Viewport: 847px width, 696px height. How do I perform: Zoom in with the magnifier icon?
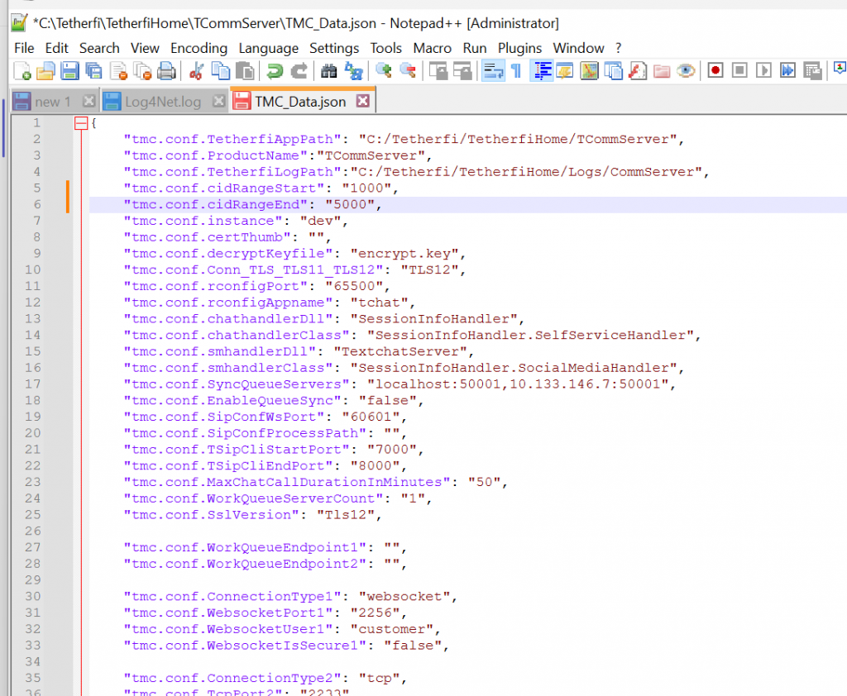pos(380,70)
